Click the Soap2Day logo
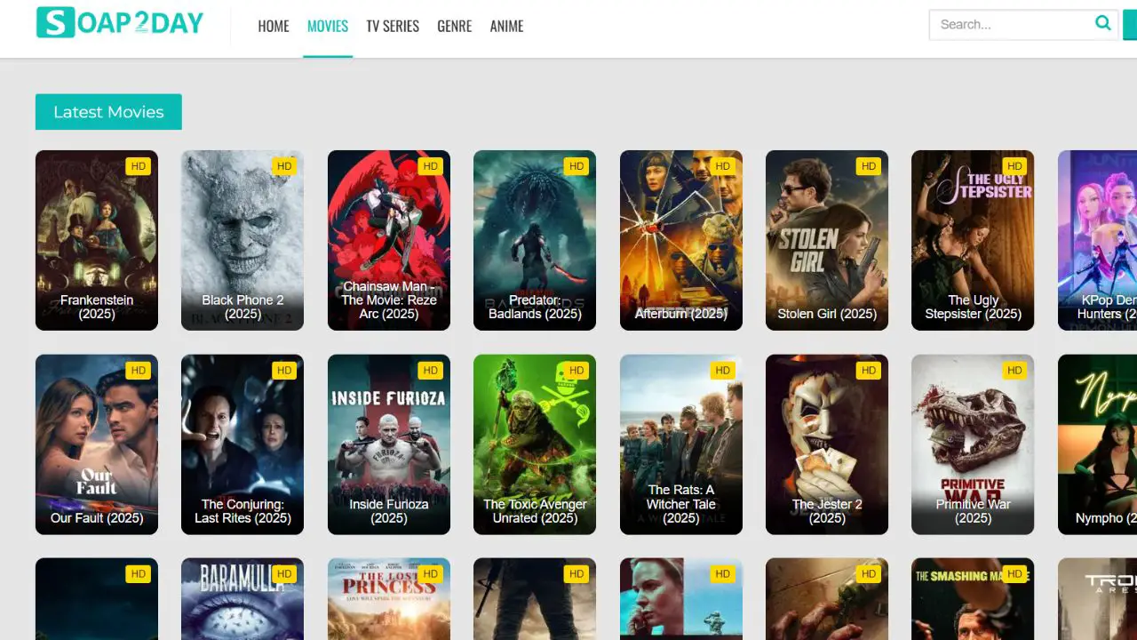Image resolution: width=1137 pixels, height=640 pixels. [120, 23]
